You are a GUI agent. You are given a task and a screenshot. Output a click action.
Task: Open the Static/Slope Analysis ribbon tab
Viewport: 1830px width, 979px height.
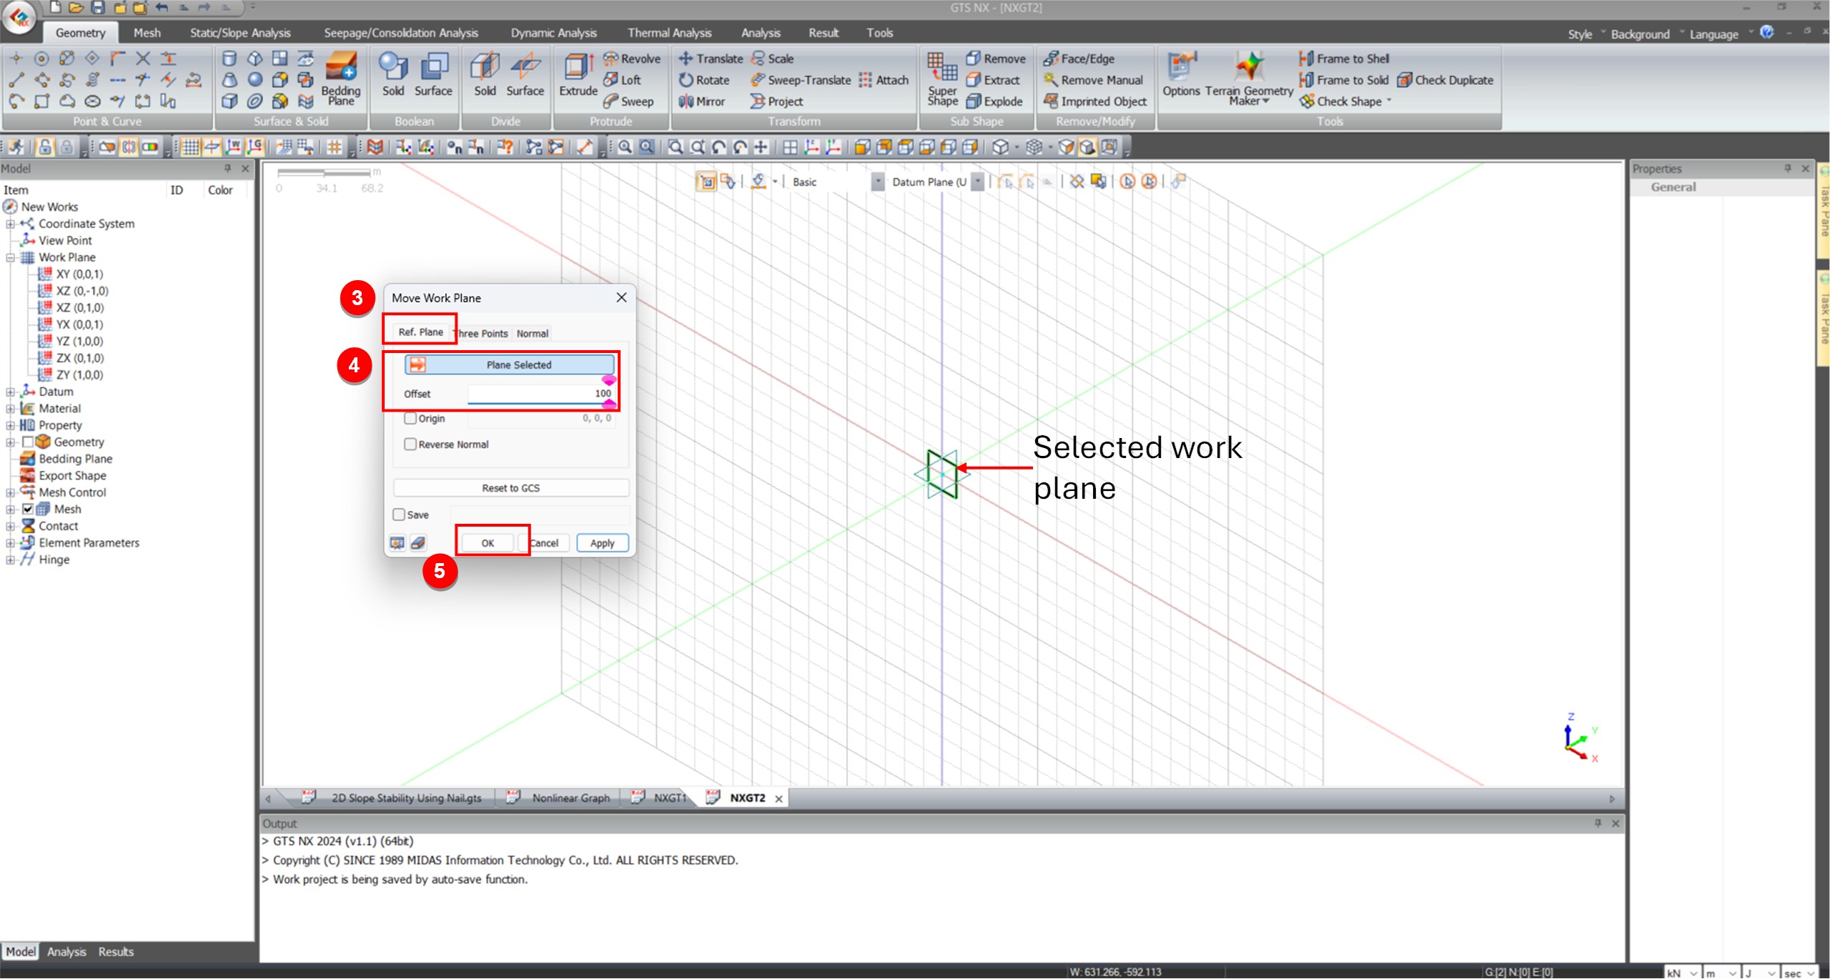240,33
